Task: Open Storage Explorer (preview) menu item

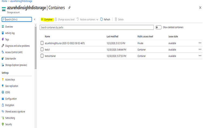Action: coord(17,65)
